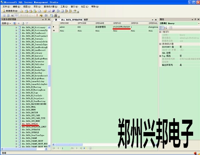Click the red exclamation Execute SQL icon
The image size is (200, 155).
click(x=37, y=16)
